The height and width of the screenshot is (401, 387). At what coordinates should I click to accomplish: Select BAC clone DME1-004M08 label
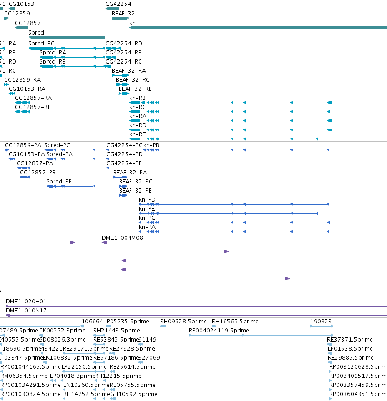tap(122, 238)
